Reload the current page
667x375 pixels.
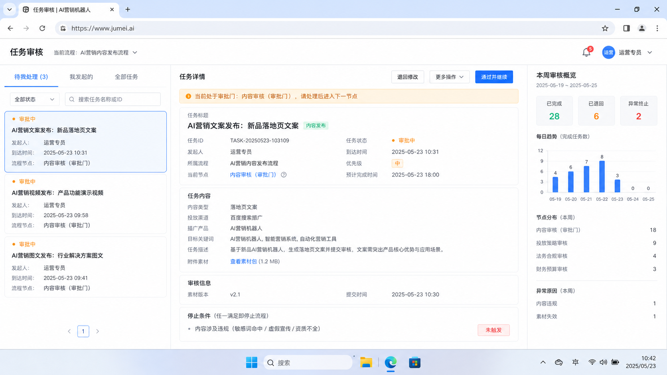point(42,28)
